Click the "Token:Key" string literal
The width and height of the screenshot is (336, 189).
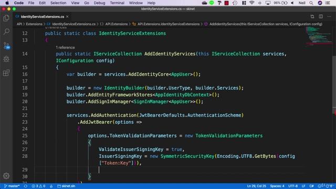pyautogui.click(x=116, y=163)
